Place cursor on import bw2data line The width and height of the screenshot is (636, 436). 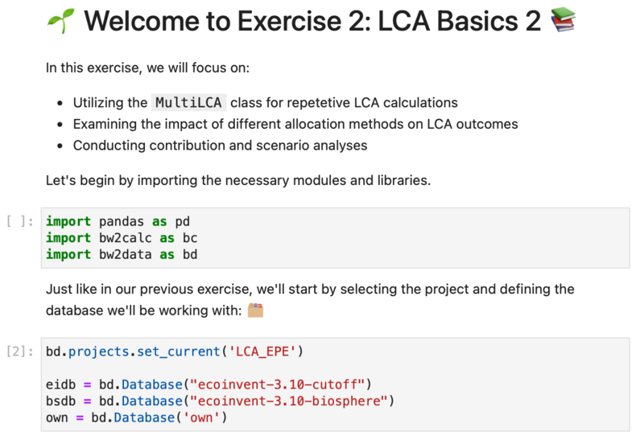(x=122, y=254)
